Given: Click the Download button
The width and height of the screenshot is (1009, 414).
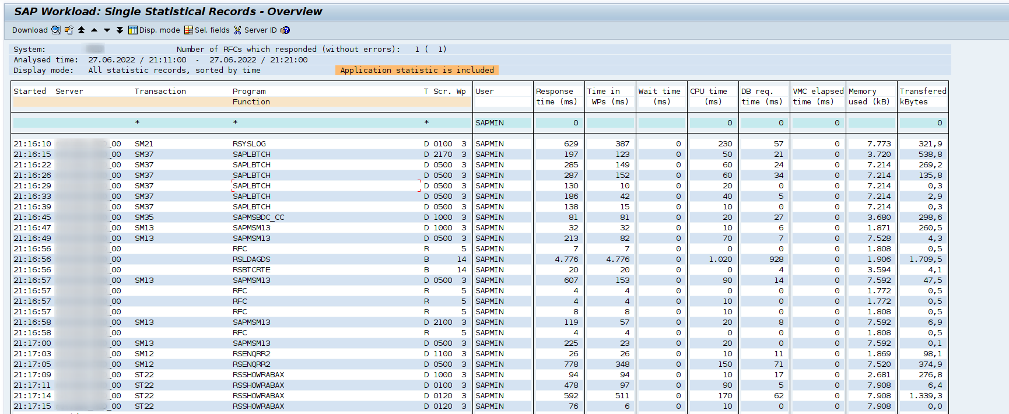Looking at the screenshot, I should [30, 30].
